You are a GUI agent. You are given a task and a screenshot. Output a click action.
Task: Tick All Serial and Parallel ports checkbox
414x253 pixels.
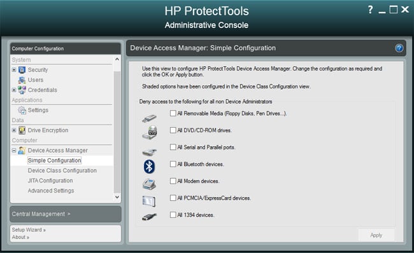pyautogui.click(x=173, y=147)
